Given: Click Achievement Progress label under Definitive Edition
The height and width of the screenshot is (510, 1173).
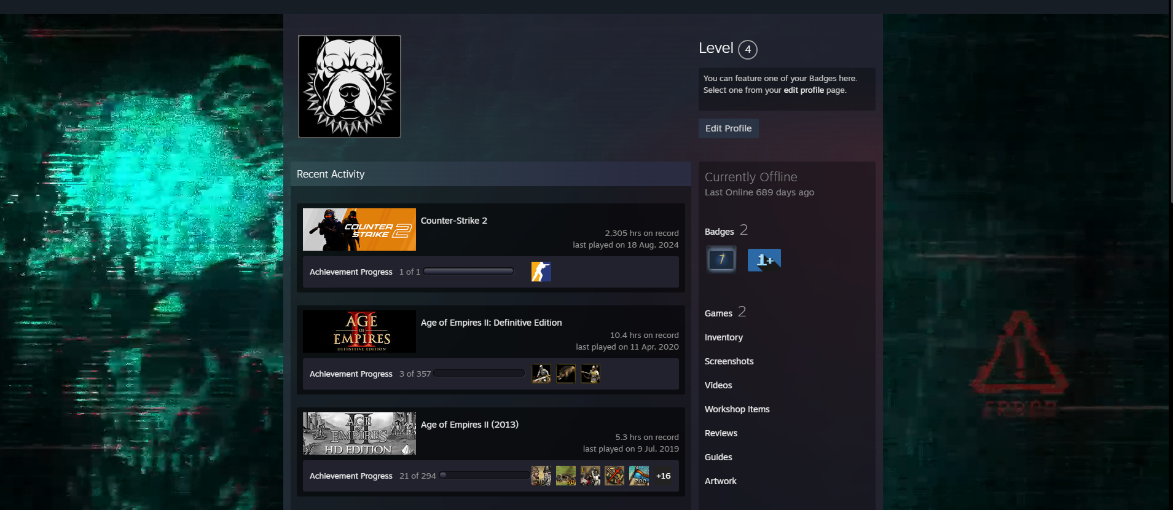Looking at the screenshot, I should [351, 374].
